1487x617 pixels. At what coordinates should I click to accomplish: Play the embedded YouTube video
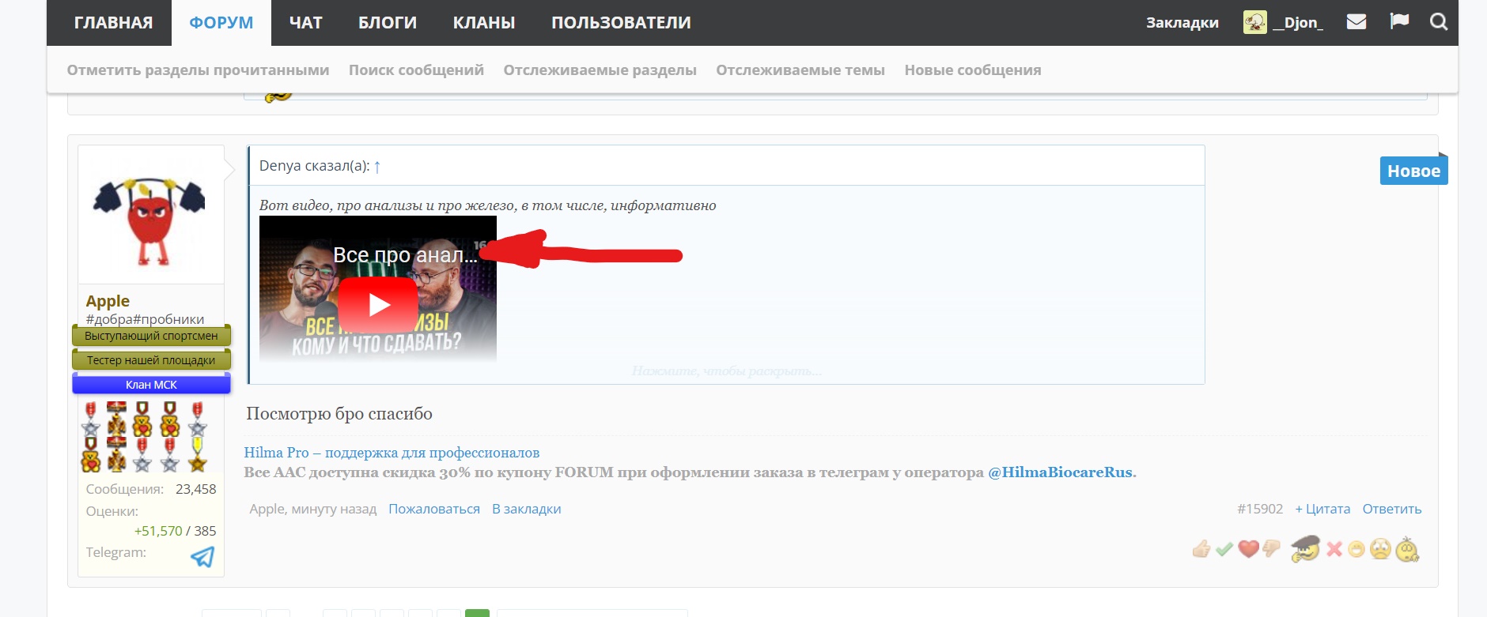point(377,305)
